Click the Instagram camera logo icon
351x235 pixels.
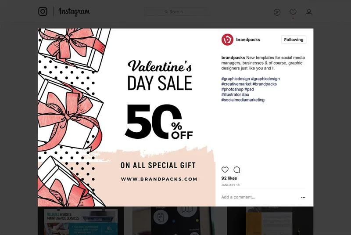click(x=43, y=12)
